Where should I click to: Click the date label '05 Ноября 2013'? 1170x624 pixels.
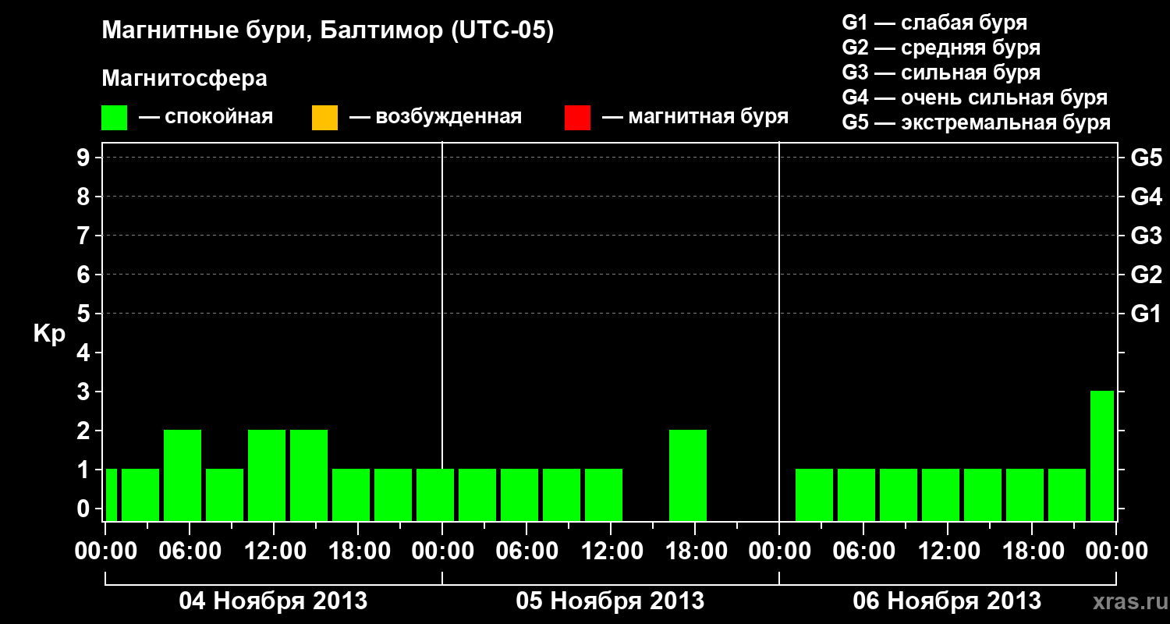pyautogui.click(x=610, y=601)
